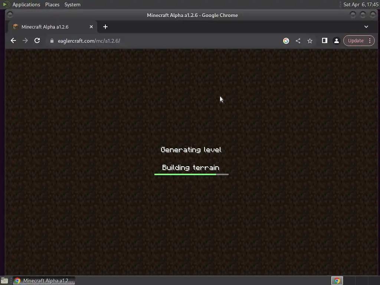Open the System menu
380x285 pixels.
(72, 4)
